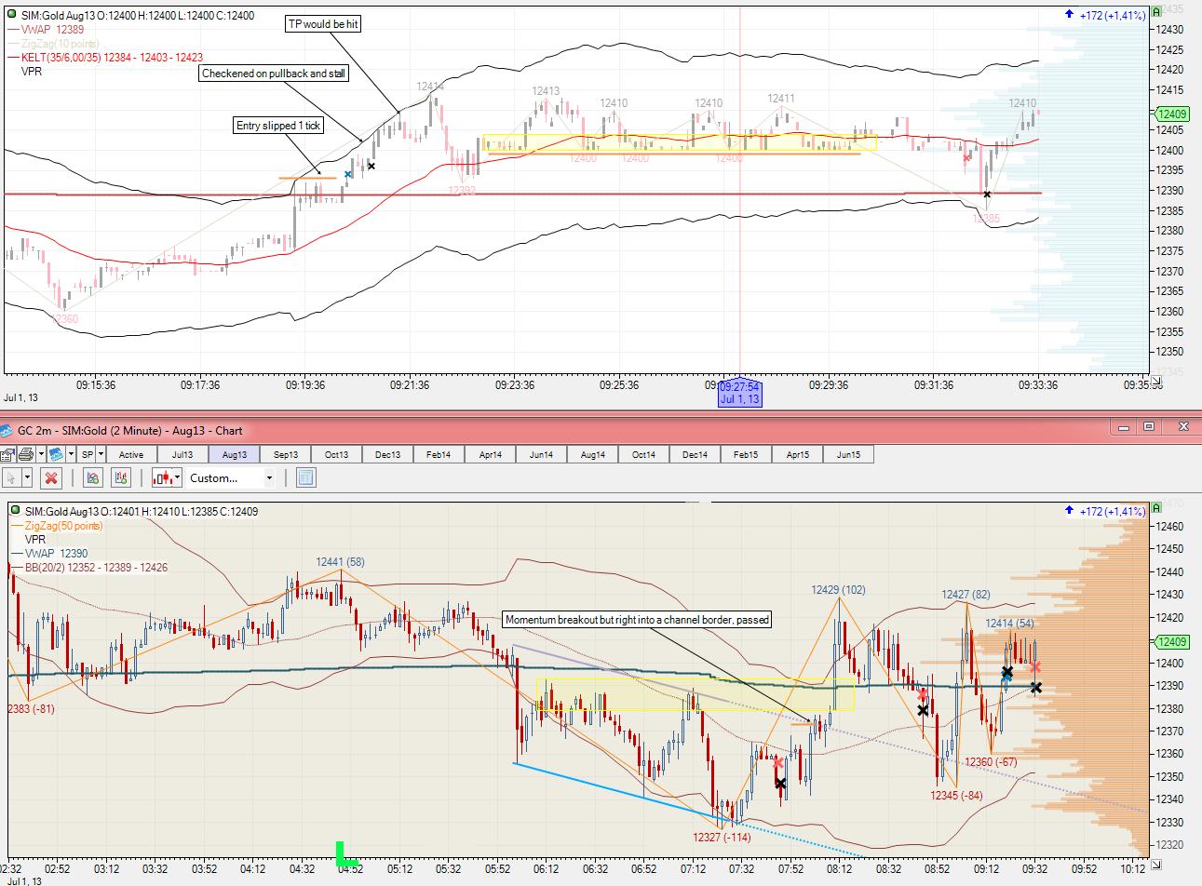Click the scroll arrow at upper chart's bottom-right corner
The image size is (1202, 886).
click(x=1156, y=381)
